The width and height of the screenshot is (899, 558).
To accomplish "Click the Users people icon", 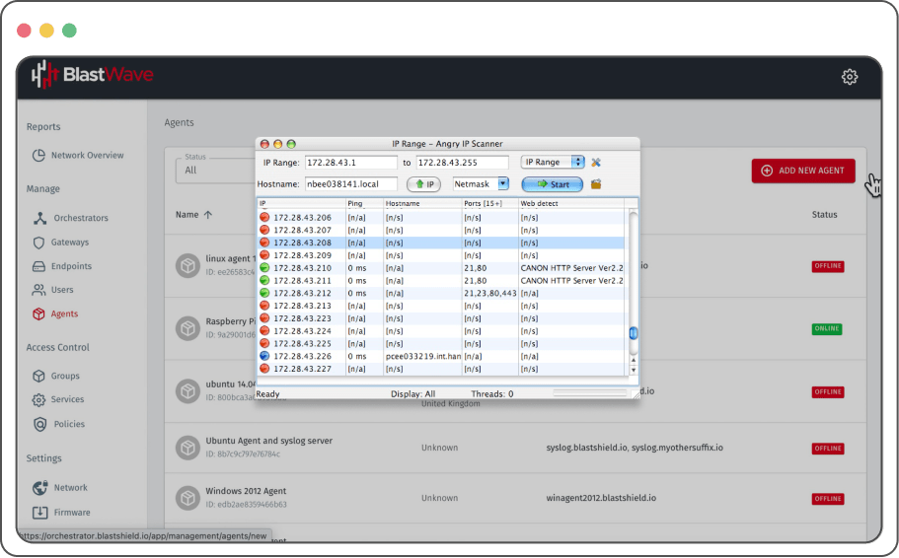I will click(x=38, y=290).
